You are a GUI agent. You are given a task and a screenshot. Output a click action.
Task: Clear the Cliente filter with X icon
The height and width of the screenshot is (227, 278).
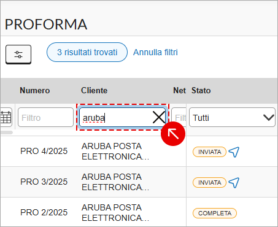159,117
